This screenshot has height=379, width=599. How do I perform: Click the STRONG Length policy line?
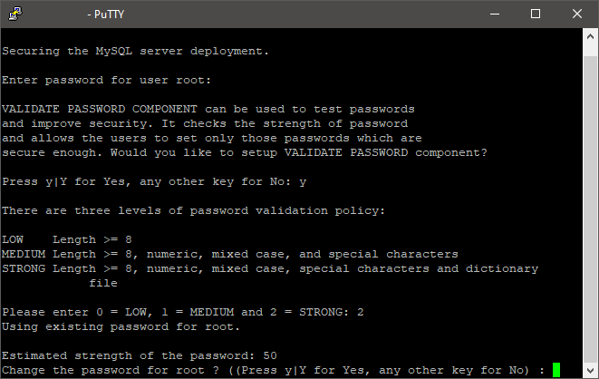click(x=269, y=268)
